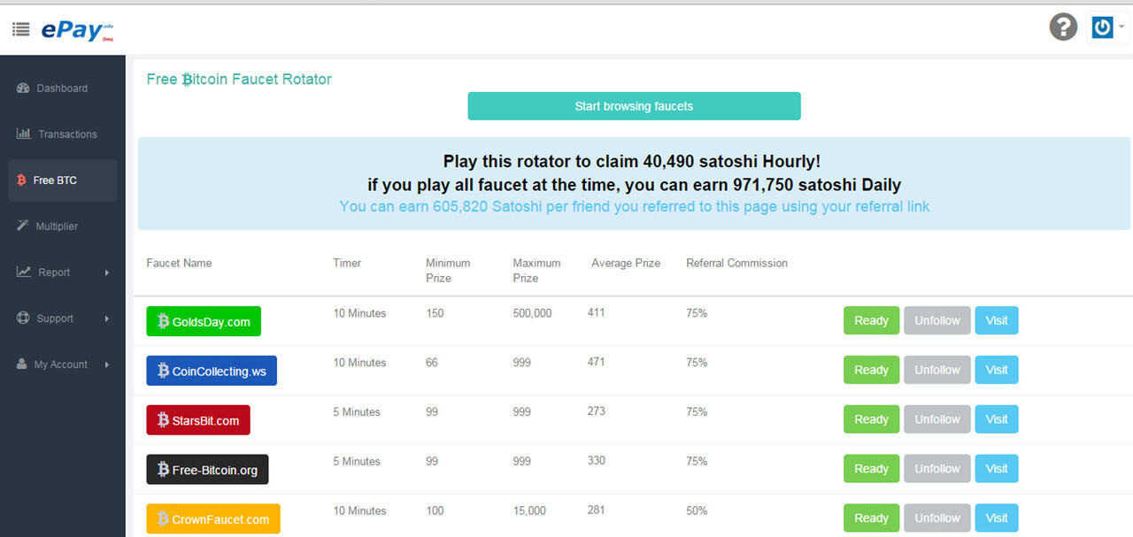Expand the account dropdown arrow beside power icon

pyautogui.click(x=1121, y=27)
